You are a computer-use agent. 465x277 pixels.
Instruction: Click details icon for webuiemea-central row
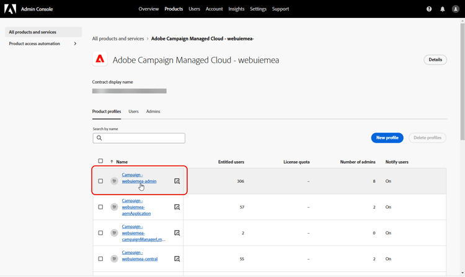pos(177,259)
